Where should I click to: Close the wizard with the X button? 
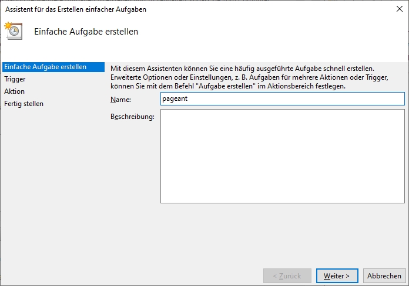pos(400,9)
